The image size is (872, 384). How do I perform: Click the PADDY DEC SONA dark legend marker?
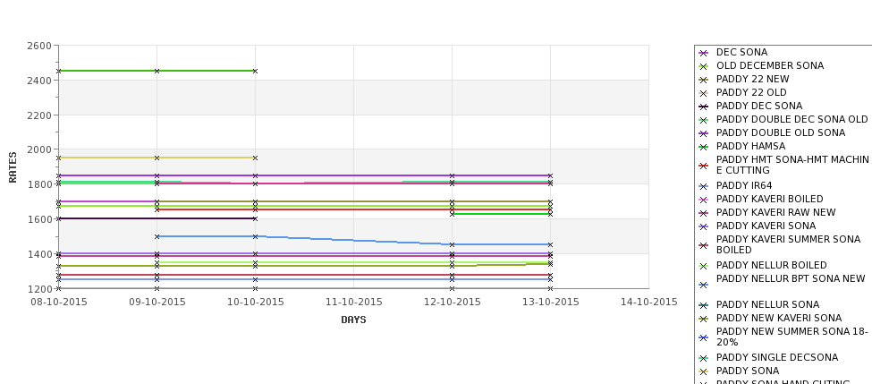pyautogui.click(x=704, y=107)
